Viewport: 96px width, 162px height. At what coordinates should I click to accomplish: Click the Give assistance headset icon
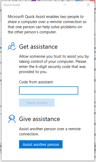click(12, 119)
